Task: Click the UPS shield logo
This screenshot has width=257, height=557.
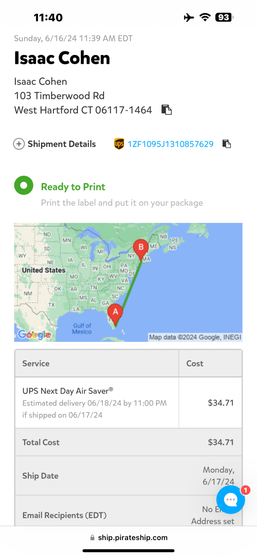Action: coord(119,144)
